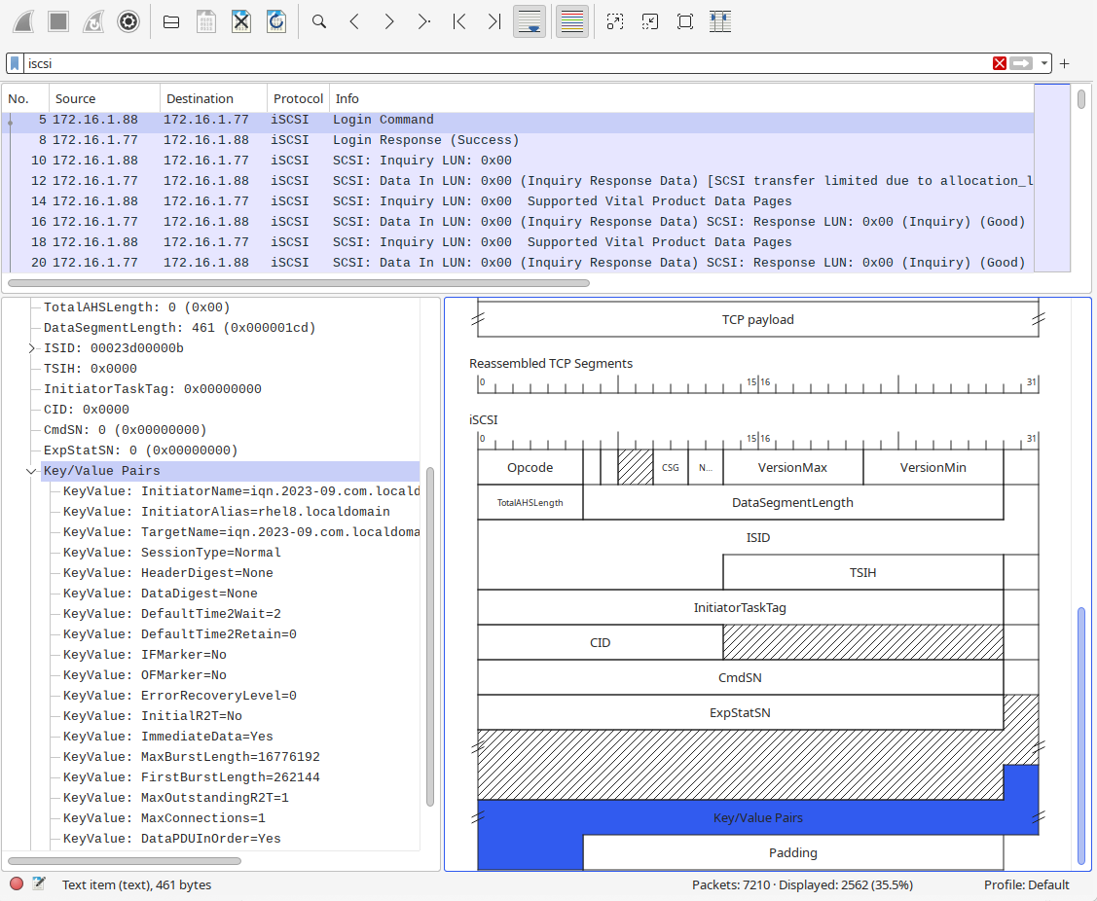Click VersionMax box in diagram
Viewport: 1097px width, 901px height.
click(x=792, y=467)
